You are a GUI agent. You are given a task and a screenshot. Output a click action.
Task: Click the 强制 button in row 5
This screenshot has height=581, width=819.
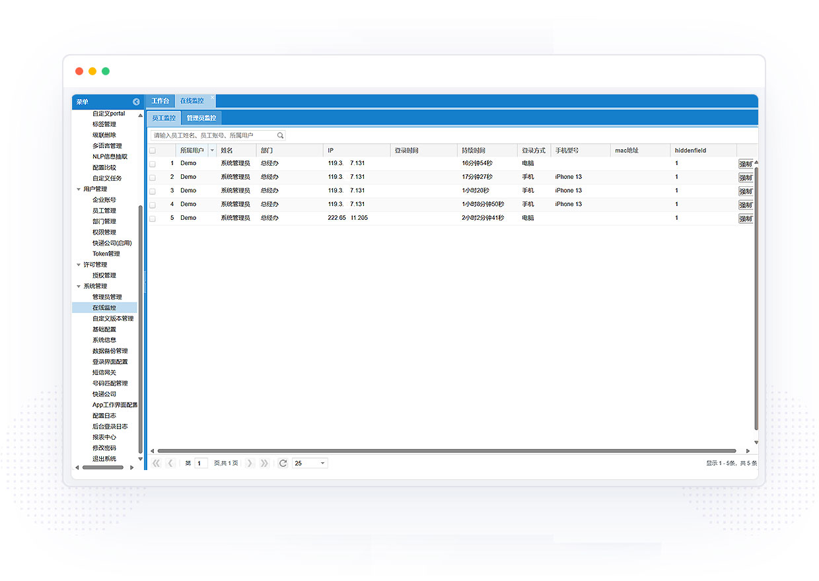[x=746, y=219]
